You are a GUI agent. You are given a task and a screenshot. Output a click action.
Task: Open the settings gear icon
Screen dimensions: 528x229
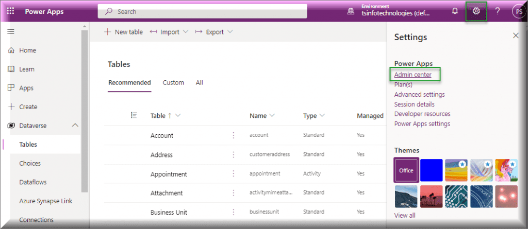coord(476,11)
